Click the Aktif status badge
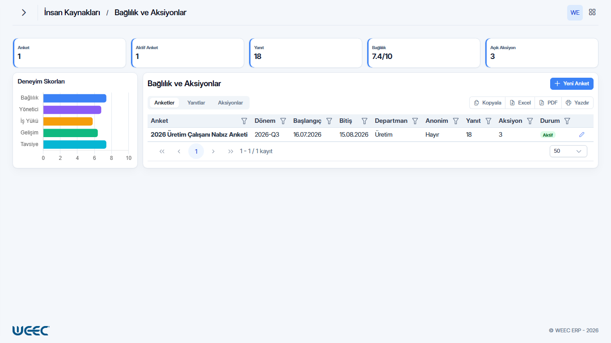 pyautogui.click(x=548, y=135)
